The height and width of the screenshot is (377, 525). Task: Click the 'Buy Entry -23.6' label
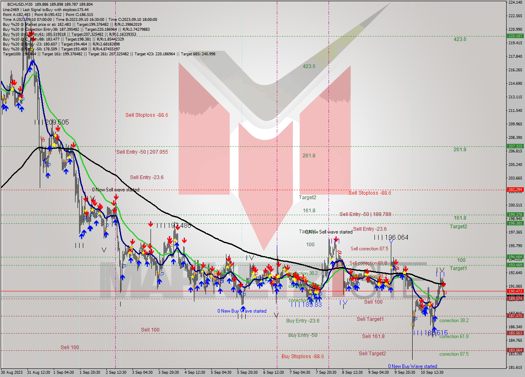tap(303, 320)
